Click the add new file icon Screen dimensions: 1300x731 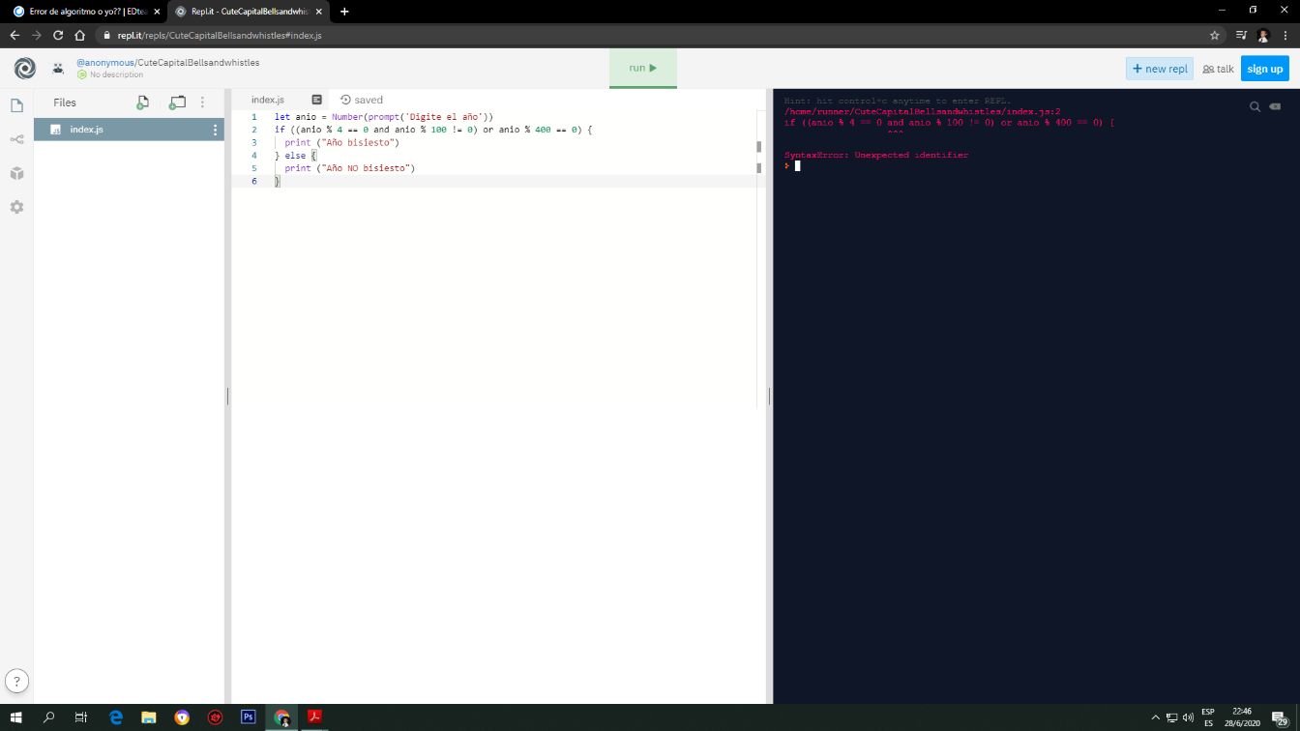pyautogui.click(x=142, y=102)
